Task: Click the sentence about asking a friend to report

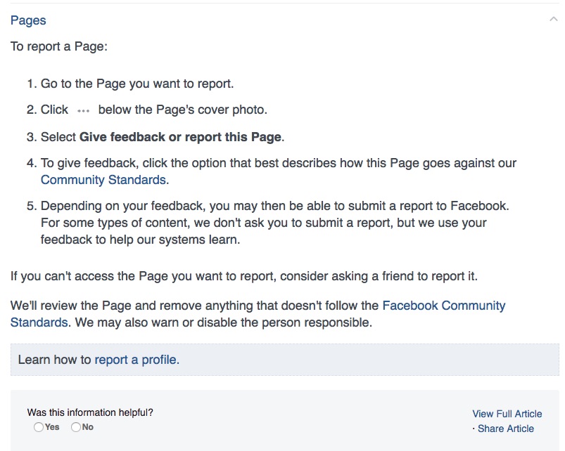Action: click(244, 276)
